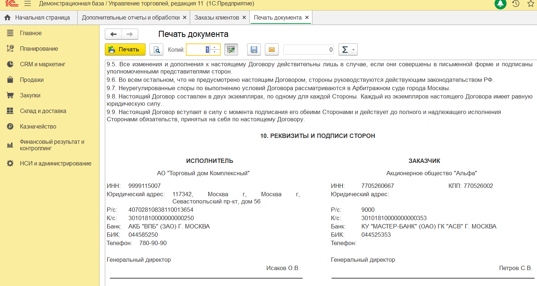
Task: Toggle document editing mode icon
Action: (231, 50)
